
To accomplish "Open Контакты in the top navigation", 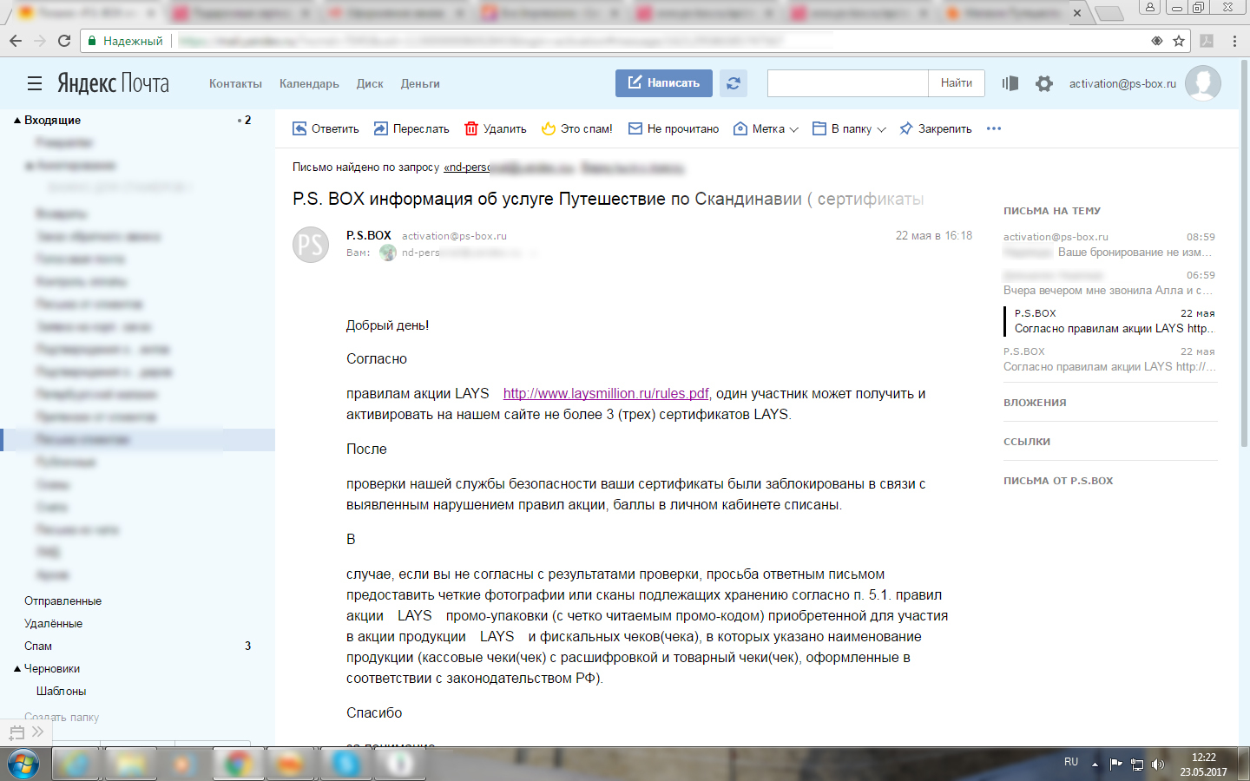I will 235,84.
